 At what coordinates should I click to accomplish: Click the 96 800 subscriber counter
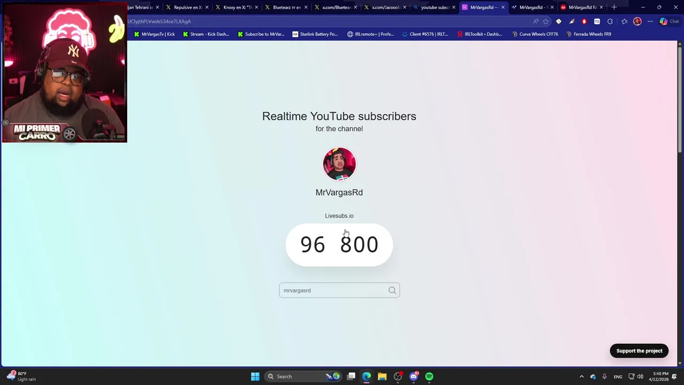tap(339, 245)
